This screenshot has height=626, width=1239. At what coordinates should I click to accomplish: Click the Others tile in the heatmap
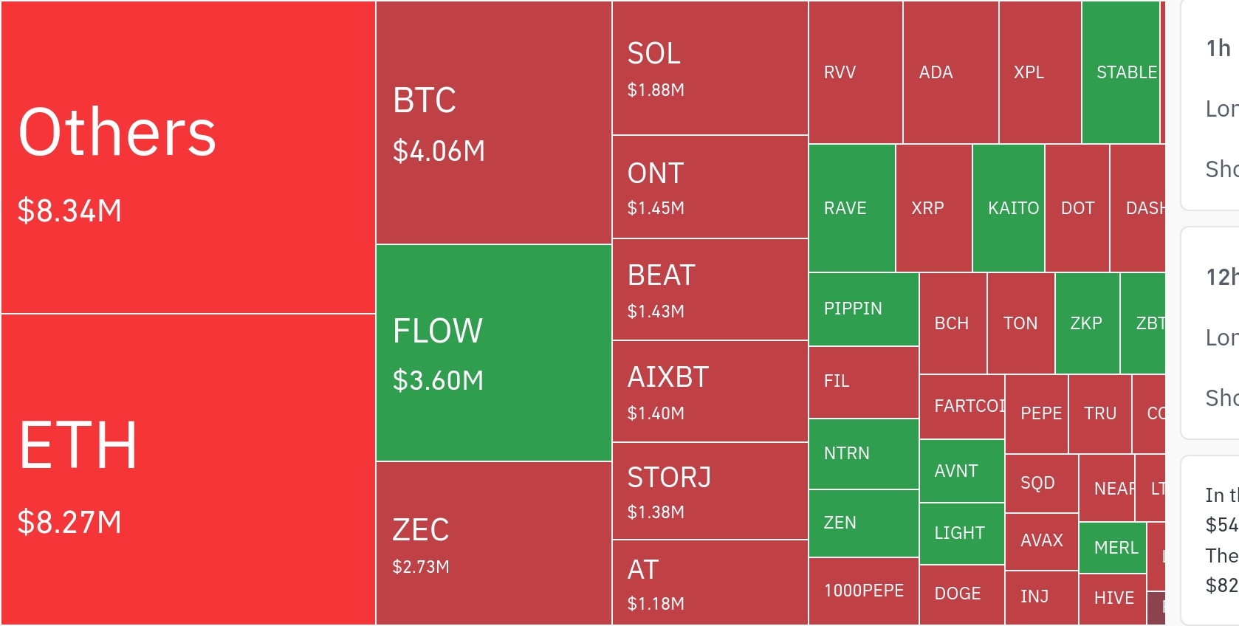188,157
